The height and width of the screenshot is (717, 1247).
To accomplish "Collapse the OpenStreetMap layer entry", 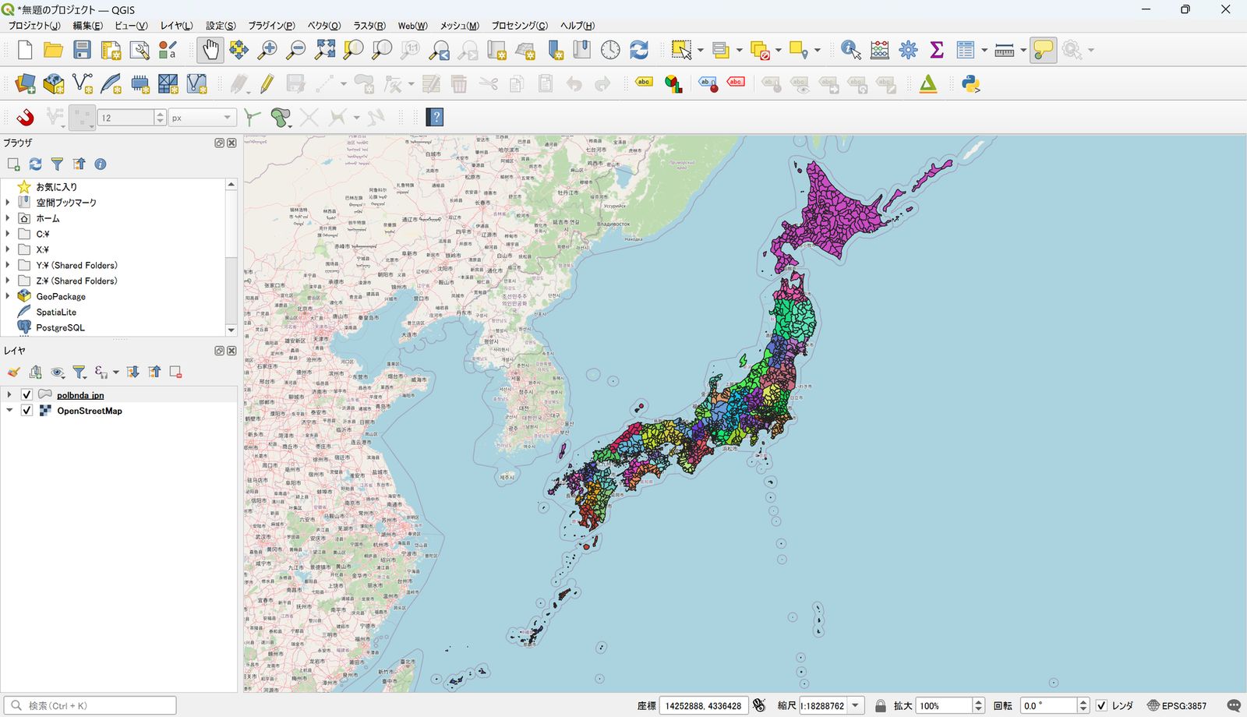I will click(9, 411).
